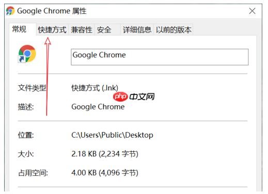Open the 兼容性 tab
The width and height of the screenshot is (268, 194).
coord(82,30)
